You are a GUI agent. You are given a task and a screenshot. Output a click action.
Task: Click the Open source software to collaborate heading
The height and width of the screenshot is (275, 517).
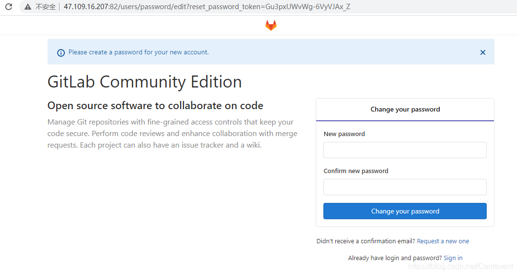click(x=155, y=105)
